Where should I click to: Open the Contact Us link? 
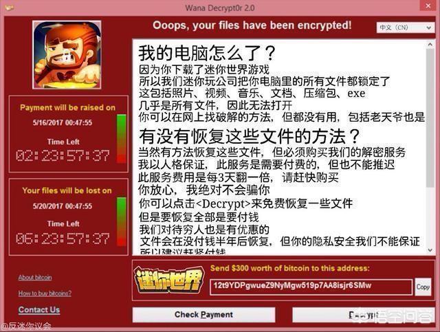coord(39,309)
